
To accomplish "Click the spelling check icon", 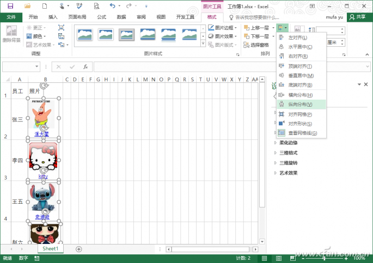I will point(79,6).
